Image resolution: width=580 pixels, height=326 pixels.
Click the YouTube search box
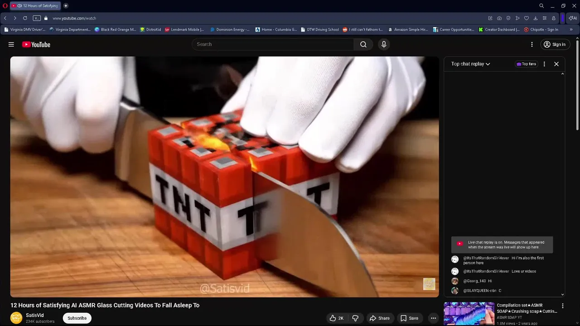(273, 44)
